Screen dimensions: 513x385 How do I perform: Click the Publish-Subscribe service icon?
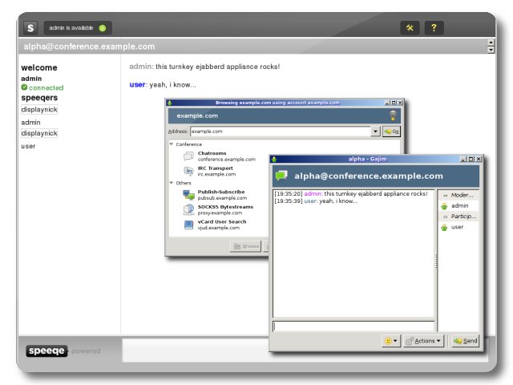coord(188,196)
